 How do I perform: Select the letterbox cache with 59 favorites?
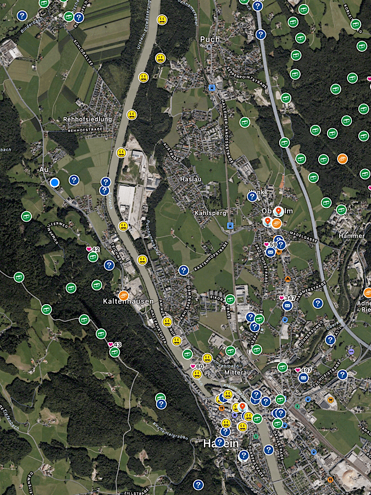(270, 251)
